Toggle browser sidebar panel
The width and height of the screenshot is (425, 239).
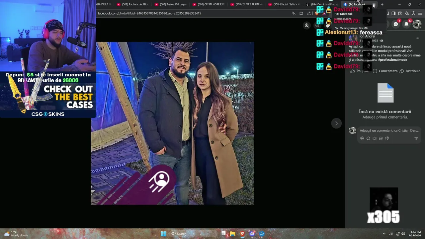coord(393,13)
